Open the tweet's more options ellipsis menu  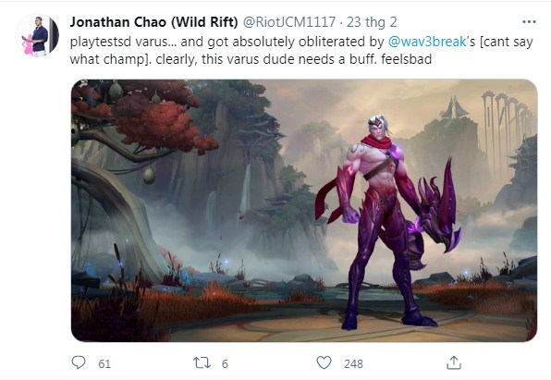[x=529, y=22]
